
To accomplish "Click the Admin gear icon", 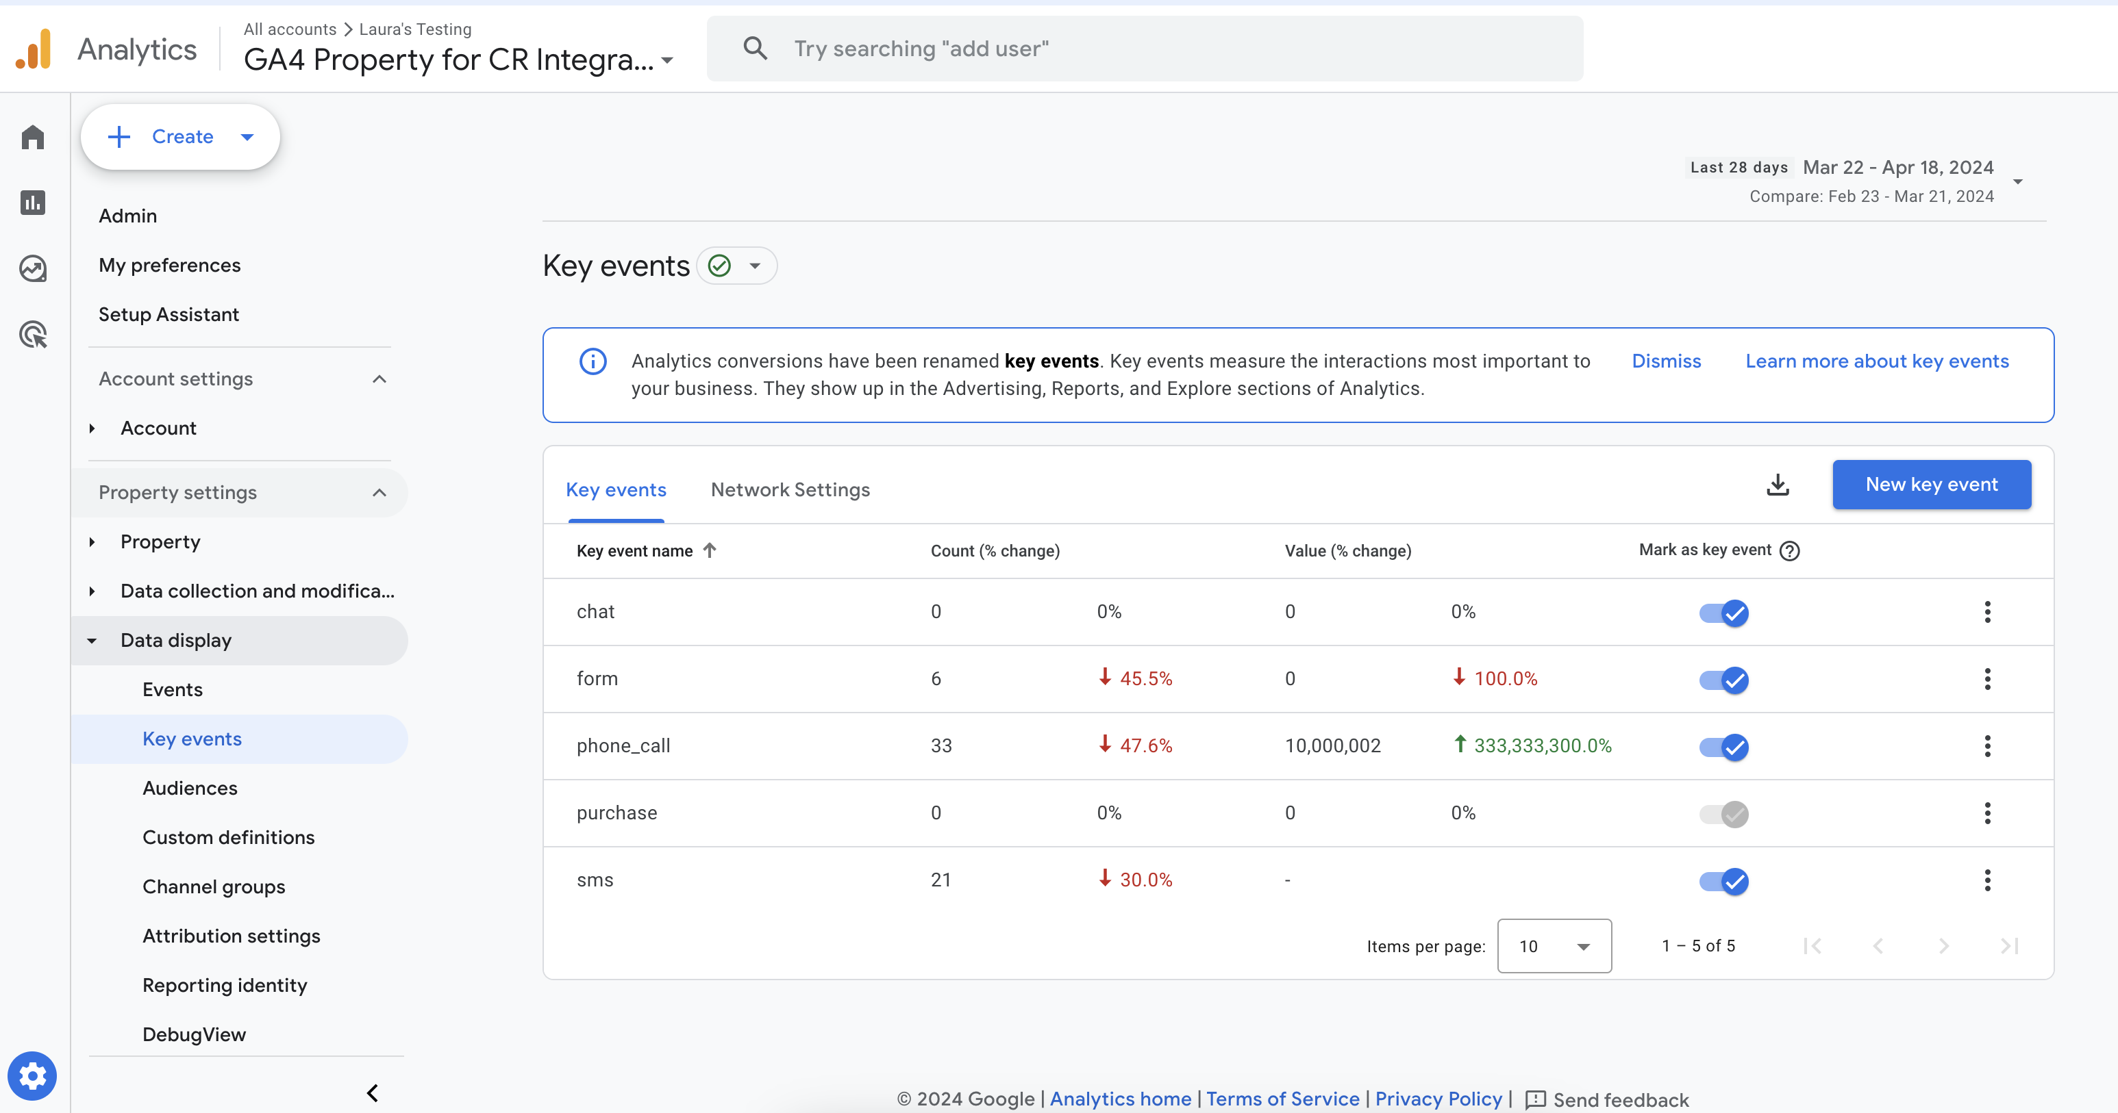I will coord(32,1075).
